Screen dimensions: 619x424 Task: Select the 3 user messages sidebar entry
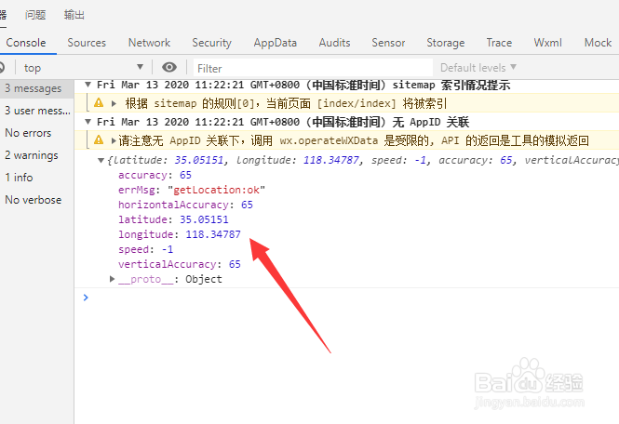[37, 111]
